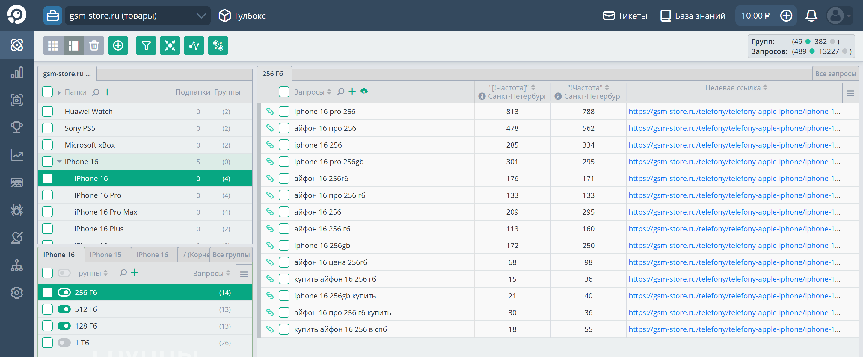Enable the 1 Тб group switch
This screenshot has height=357, width=863.
click(64, 343)
